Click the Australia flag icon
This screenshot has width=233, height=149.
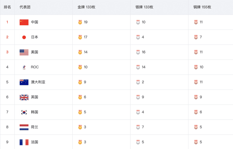click(24, 82)
